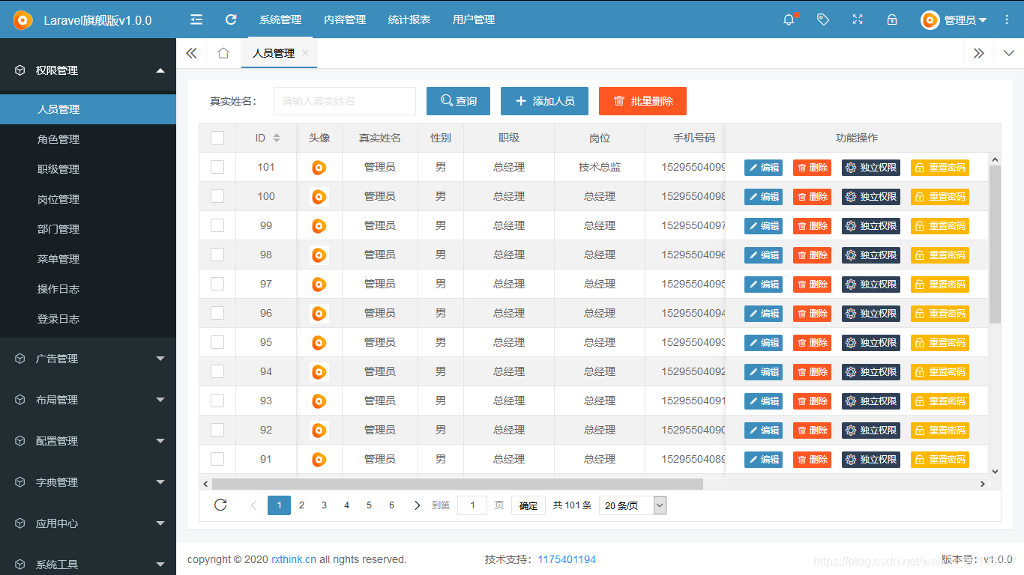Expand the 布局管理 sidebar group
The width and height of the screenshot is (1024, 575).
[x=88, y=400]
